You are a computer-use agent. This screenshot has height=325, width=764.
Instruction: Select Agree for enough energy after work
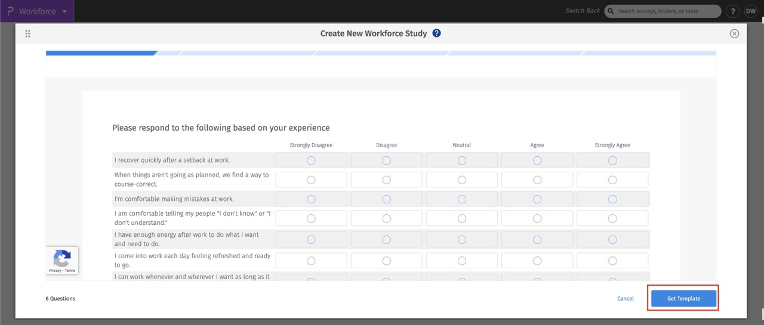point(537,239)
